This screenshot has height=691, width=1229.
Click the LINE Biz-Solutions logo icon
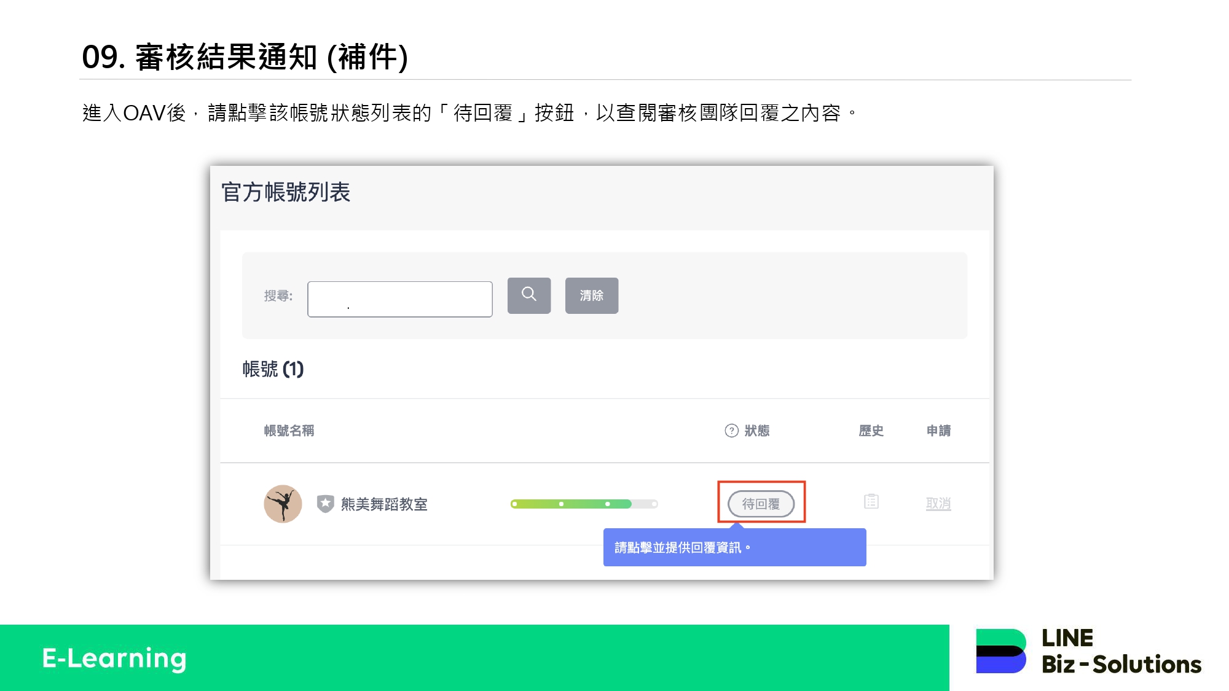(x=1000, y=651)
